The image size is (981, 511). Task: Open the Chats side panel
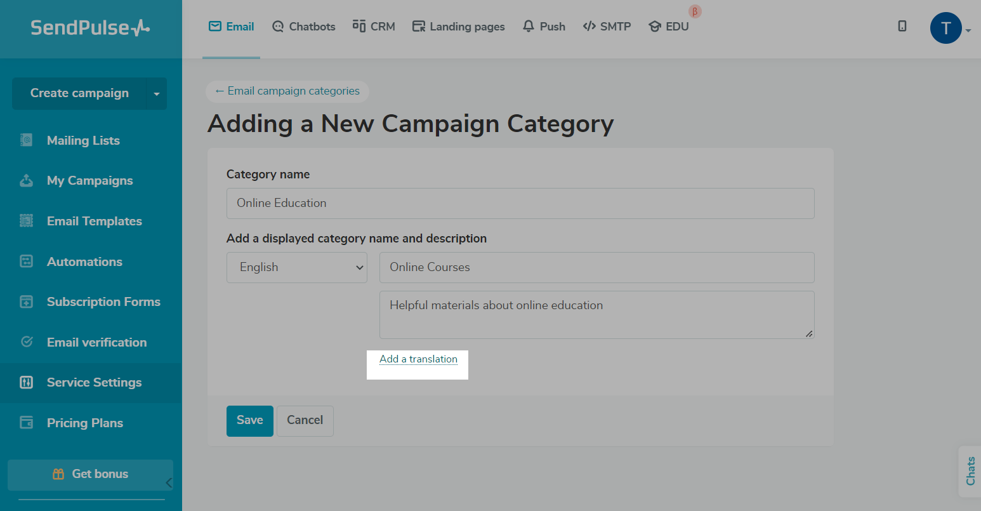coord(970,471)
